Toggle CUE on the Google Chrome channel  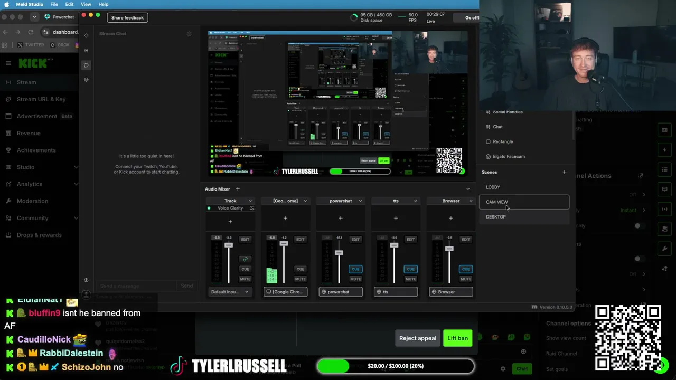pos(300,269)
